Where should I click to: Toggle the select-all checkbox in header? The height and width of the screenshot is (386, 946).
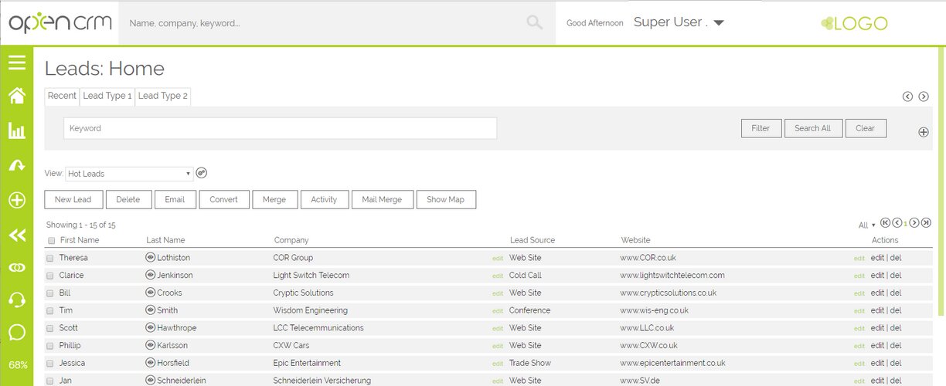pos(51,241)
